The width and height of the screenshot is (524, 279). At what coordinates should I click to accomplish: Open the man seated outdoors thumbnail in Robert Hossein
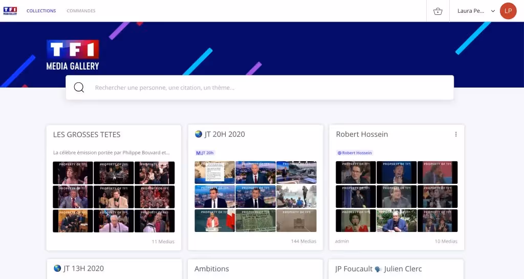[x=397, y=221]
